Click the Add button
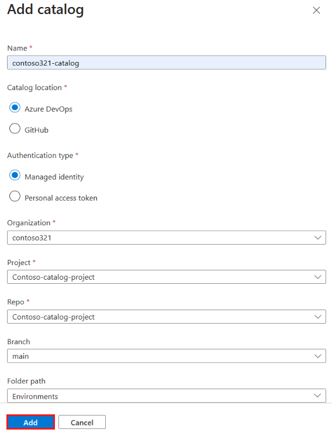The image size is (332, 436). tap(30, 422)
